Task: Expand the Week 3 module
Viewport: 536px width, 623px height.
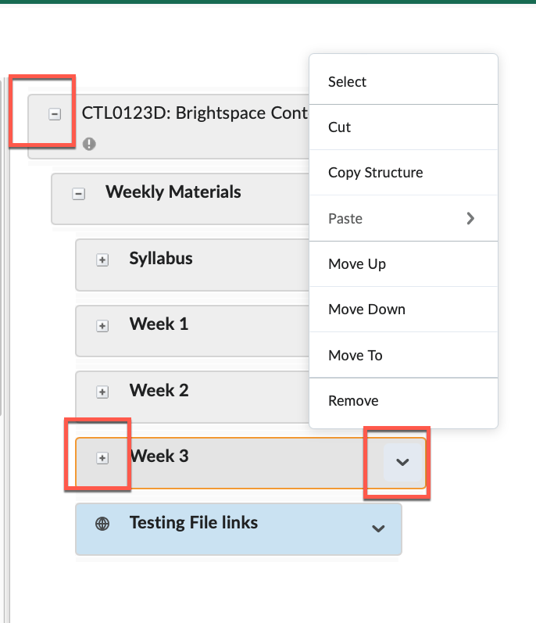Action: 102,458
